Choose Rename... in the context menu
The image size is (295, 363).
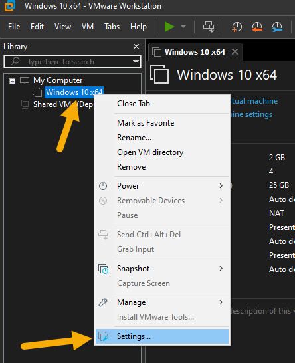(x=162, y=138)
